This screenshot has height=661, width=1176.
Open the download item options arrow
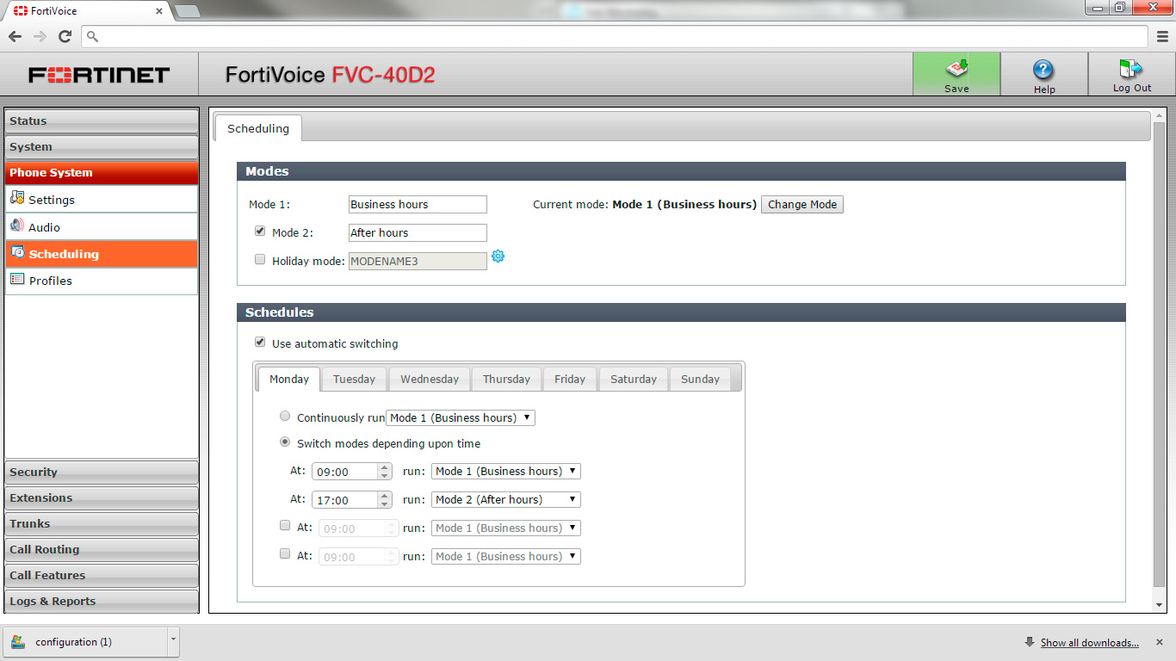[174, 642]
